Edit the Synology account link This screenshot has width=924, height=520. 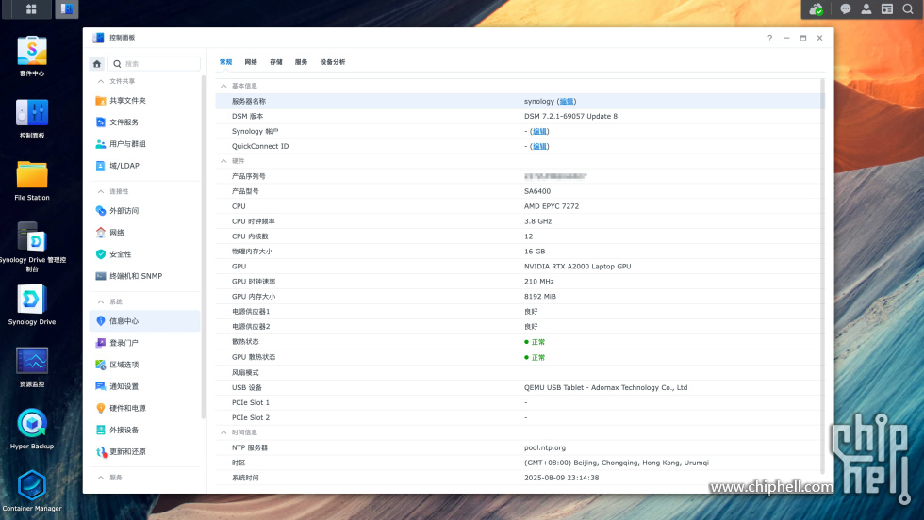coord(539,131)
